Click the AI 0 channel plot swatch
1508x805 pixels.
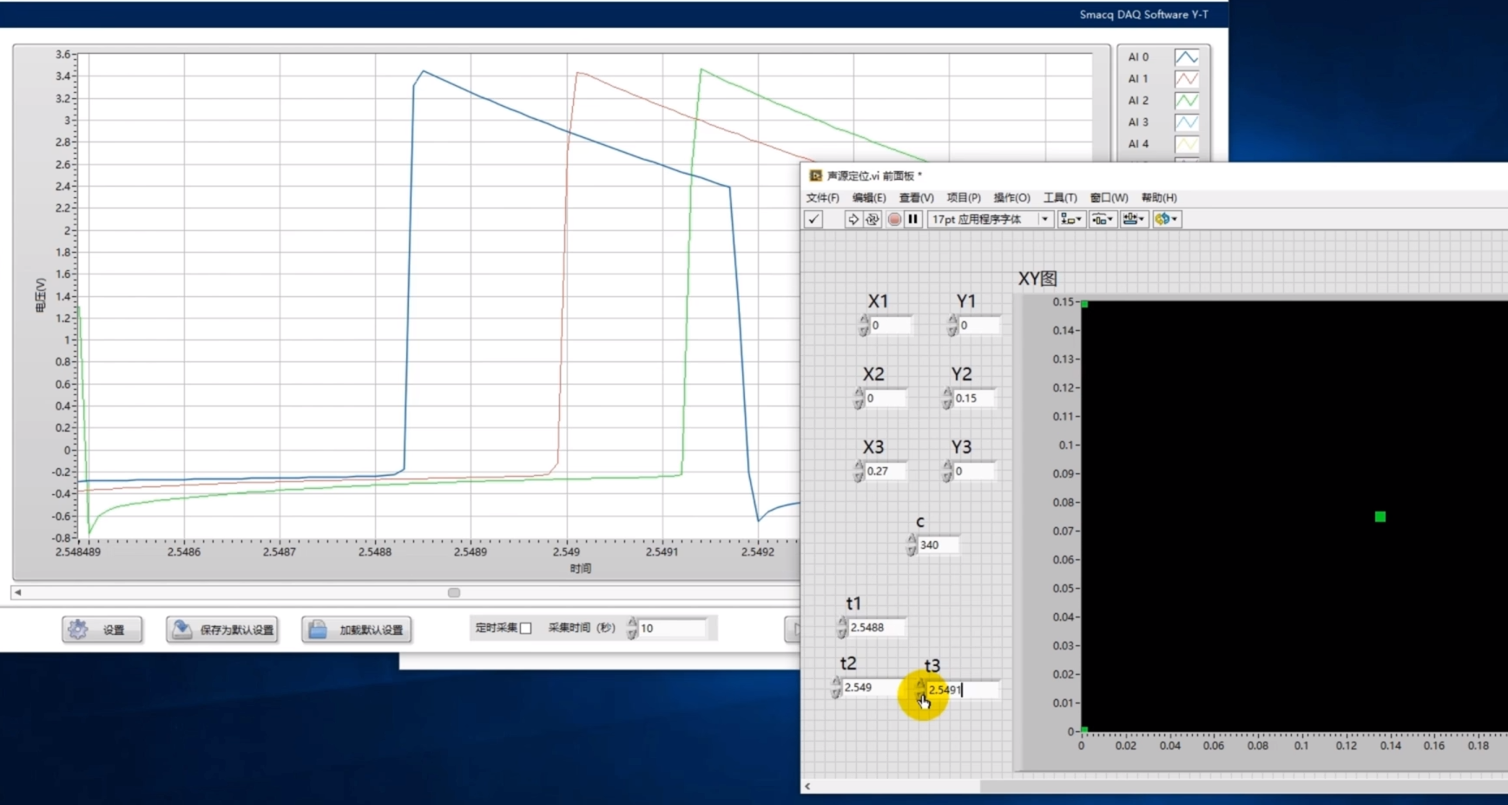coord(1186,57)
